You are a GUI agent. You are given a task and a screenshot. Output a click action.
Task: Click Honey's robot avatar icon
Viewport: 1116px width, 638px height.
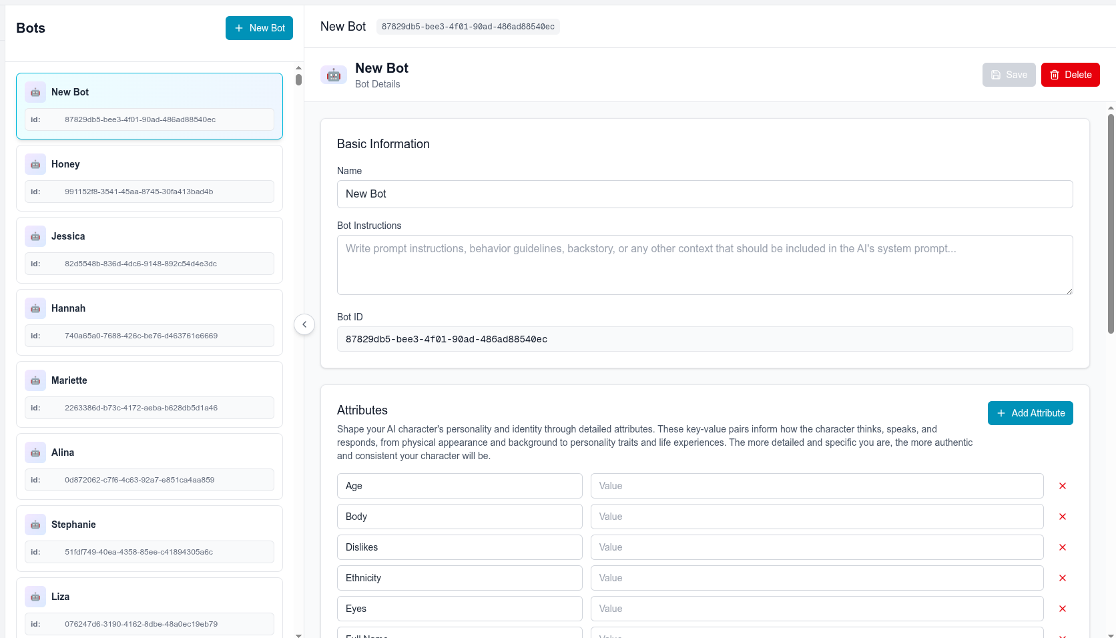35,164
